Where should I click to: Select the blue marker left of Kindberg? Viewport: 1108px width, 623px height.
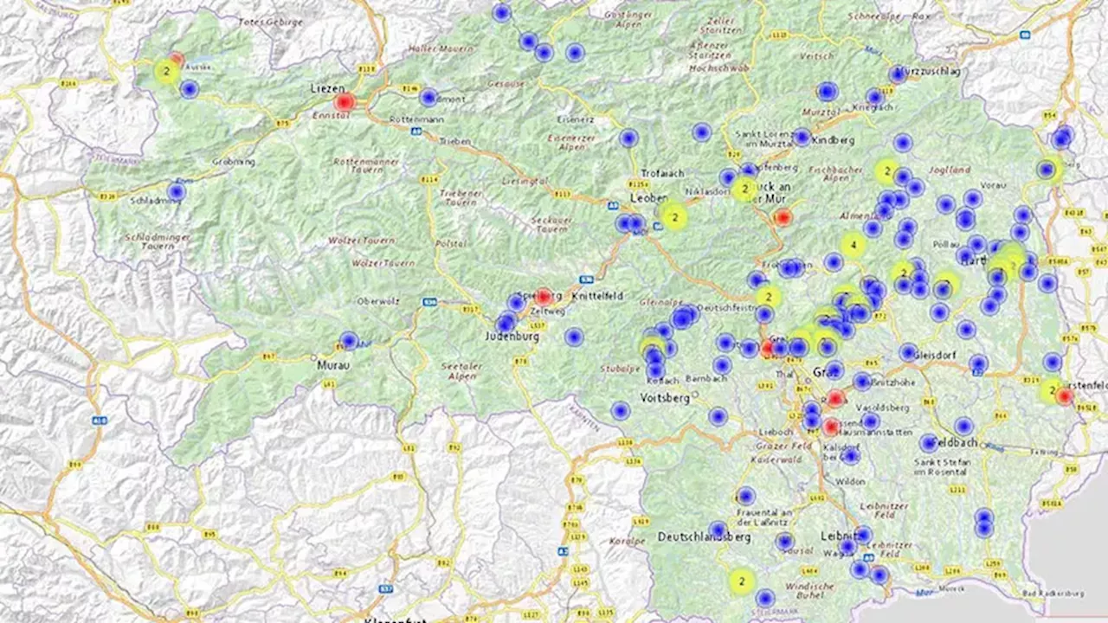[802, 137]
